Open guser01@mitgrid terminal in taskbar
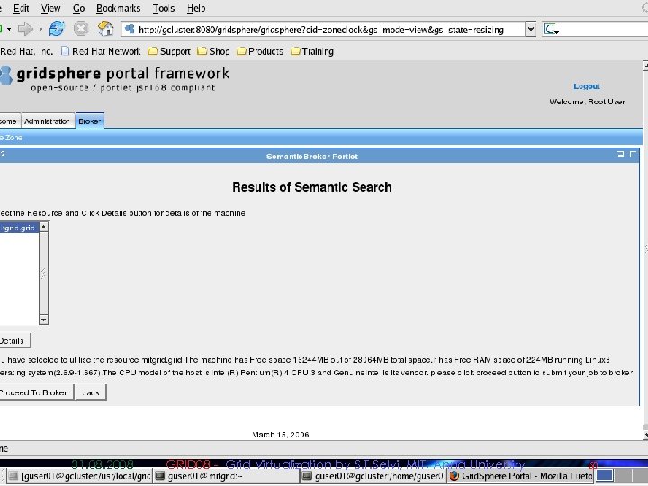This screenshot has height=486, width=648. pos(226,476)
